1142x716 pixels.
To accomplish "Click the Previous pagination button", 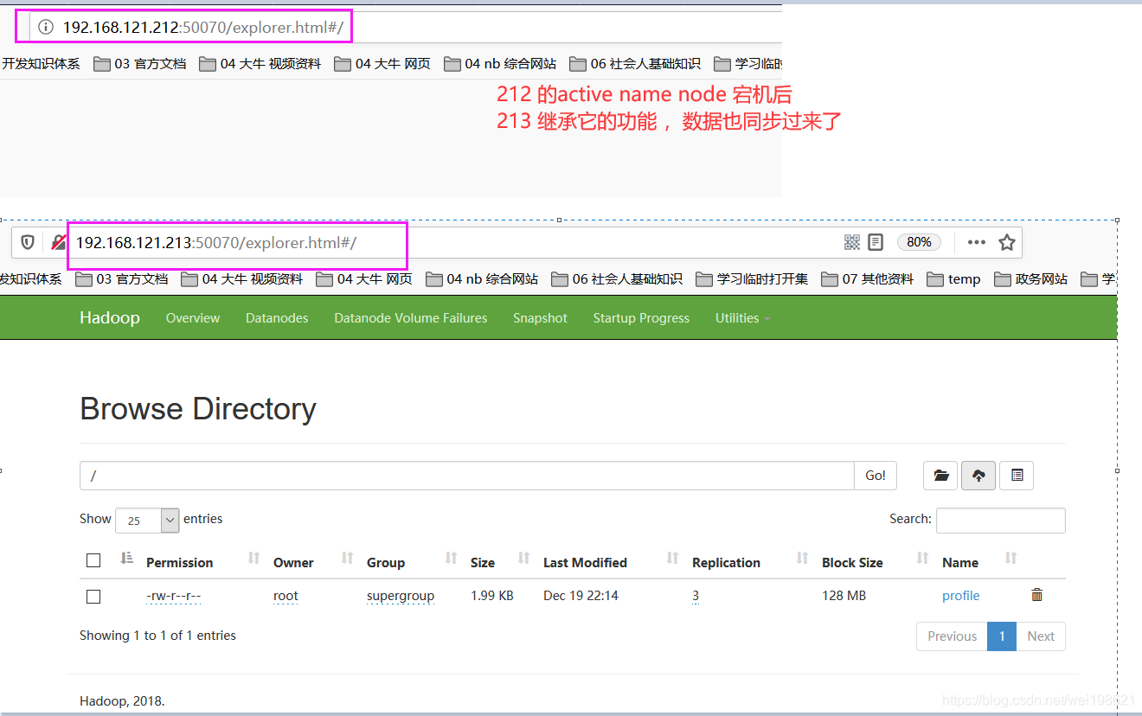I will pyautogui.click(x=952, y=636).
